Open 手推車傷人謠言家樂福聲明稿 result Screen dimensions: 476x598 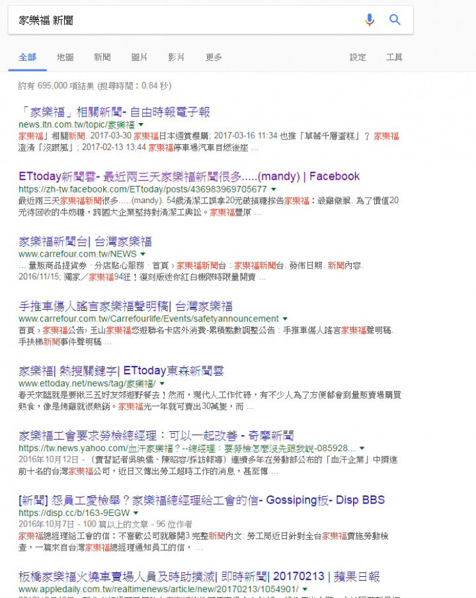point(126,306)
